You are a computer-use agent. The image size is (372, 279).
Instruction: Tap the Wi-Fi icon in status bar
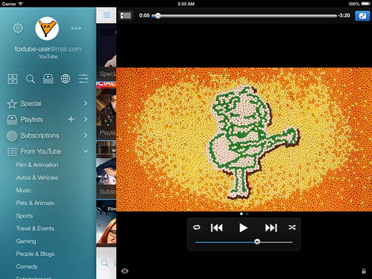(20, 4)
